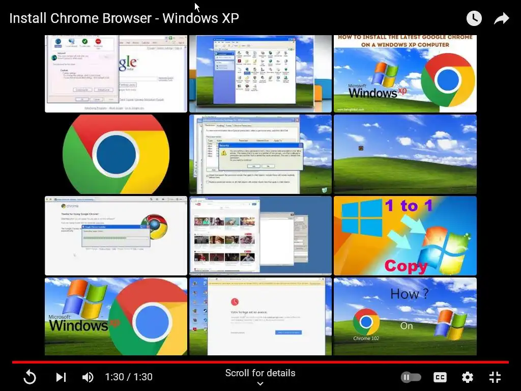Open the 'How? Chrome 102' thumbnail
521x391 pixels.
pos(405,317)
